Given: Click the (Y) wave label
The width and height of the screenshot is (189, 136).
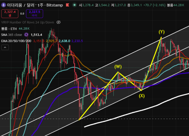Looking at the screenshot, I should click(x=162, y=32).
